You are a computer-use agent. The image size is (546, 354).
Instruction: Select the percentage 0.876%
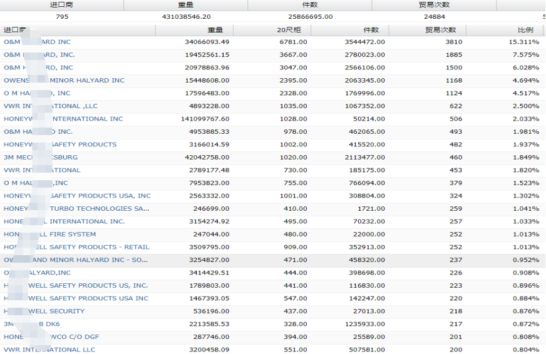(526, 311)
